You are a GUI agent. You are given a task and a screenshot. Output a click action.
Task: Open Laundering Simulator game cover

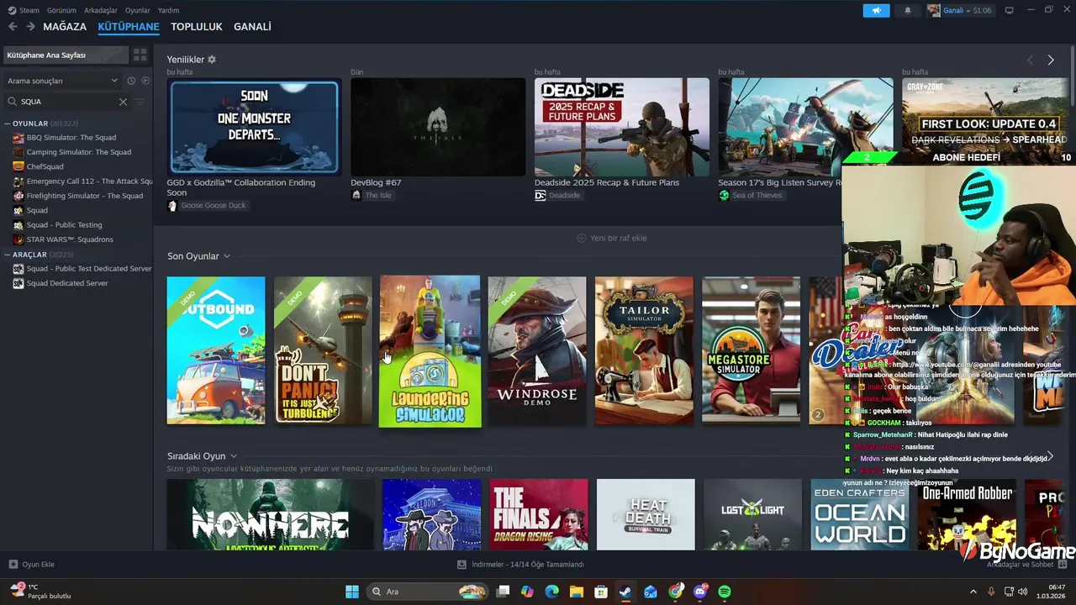tap(430, 351)
